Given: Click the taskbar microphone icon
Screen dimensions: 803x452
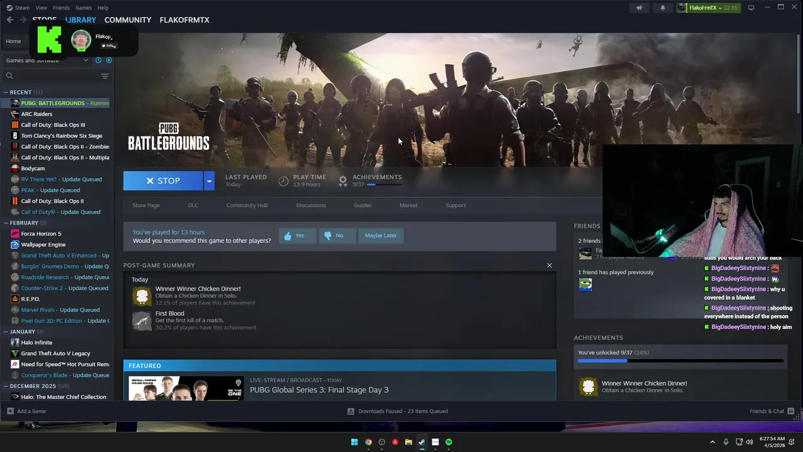Looking at the screenshot, I should point(726,442).
